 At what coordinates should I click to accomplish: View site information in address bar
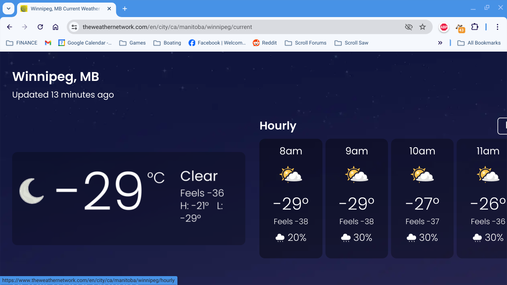74,27
